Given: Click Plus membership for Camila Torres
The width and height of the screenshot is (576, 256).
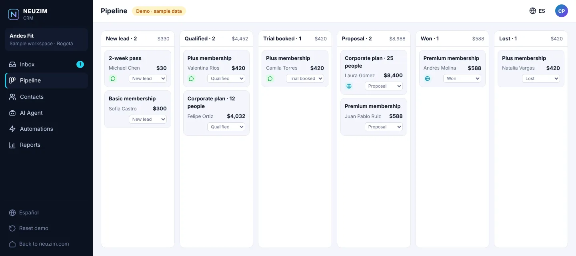Looking at the screenshot, I should click(288, 58).
